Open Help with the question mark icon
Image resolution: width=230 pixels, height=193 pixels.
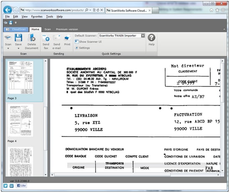(x=151, y=38)
